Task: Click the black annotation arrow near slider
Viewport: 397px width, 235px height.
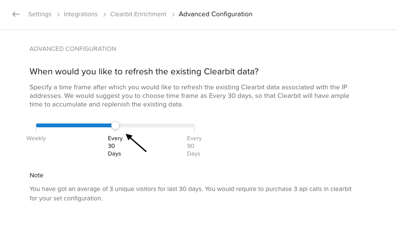Action: (x=136, y=143)
